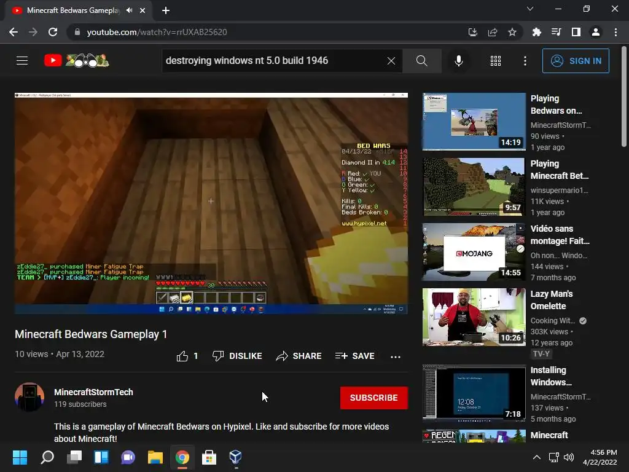Open Task View on taskbar
The image size is (629, 472).
click(x=74, y=457)
